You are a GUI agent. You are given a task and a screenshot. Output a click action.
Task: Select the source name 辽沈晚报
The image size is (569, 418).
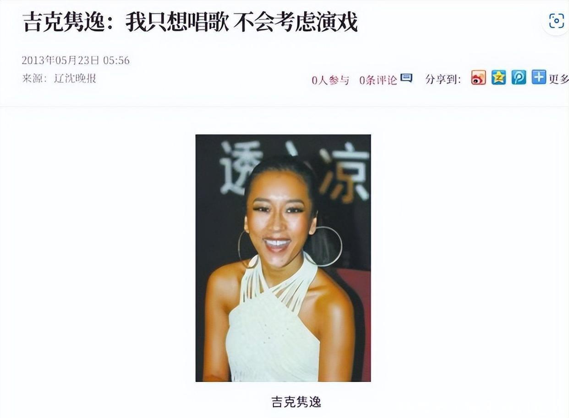tap(75, 78)
